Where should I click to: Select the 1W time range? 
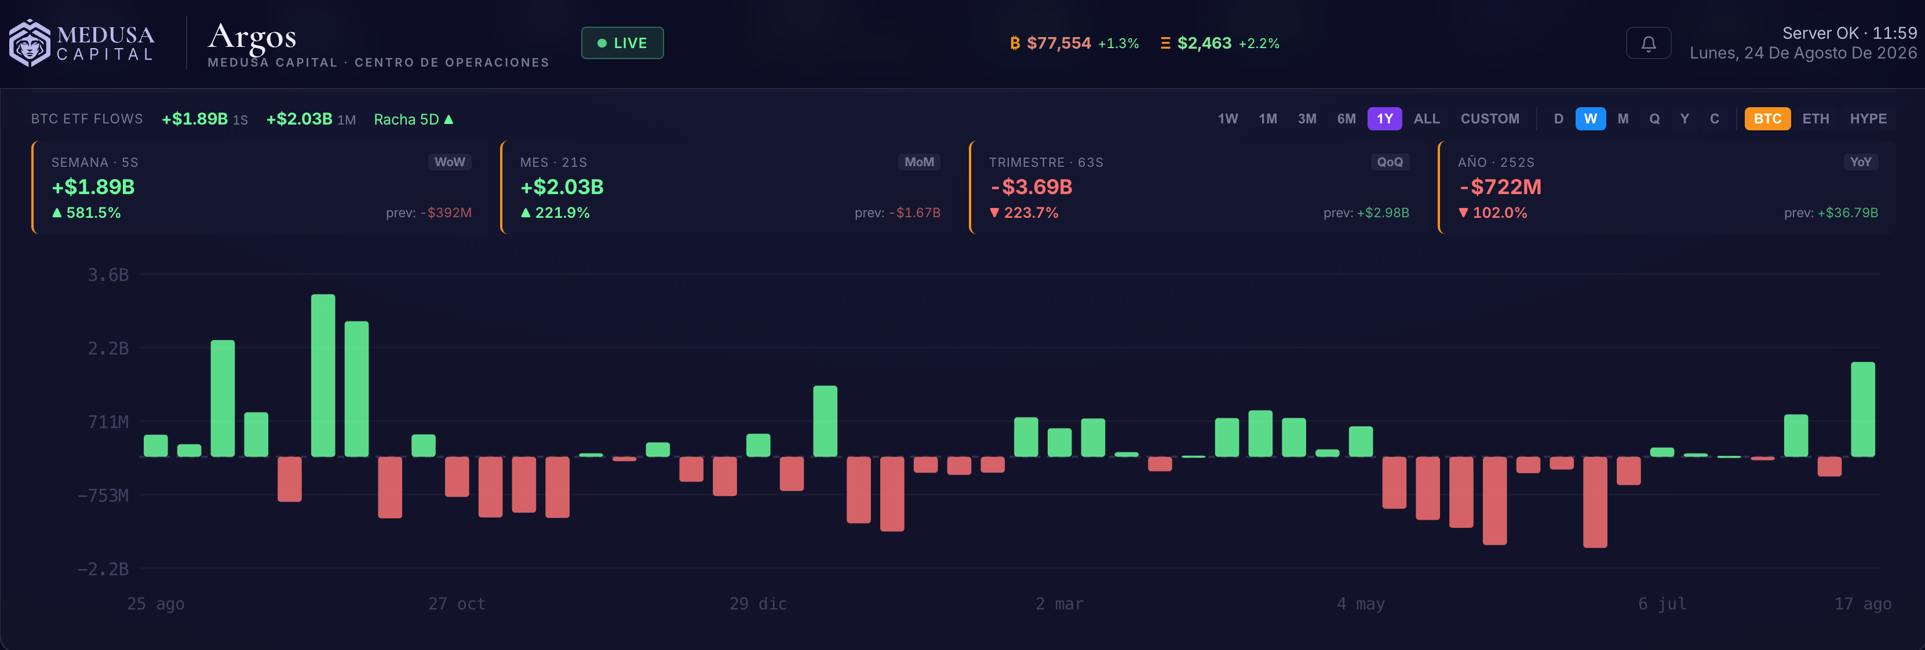[1227, 119]
